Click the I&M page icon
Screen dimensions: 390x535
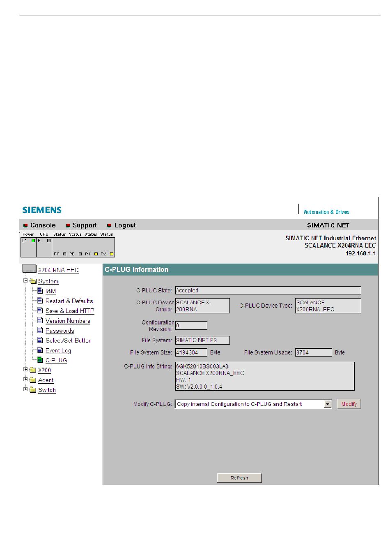click(x=40, y=291)
